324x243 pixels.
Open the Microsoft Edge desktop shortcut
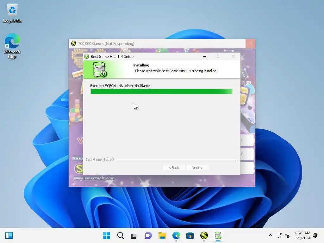12,46
